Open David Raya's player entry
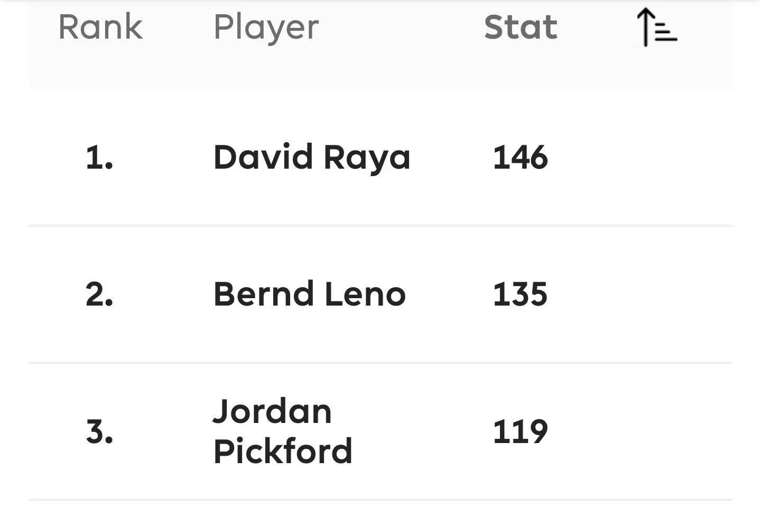 point(312,158)
